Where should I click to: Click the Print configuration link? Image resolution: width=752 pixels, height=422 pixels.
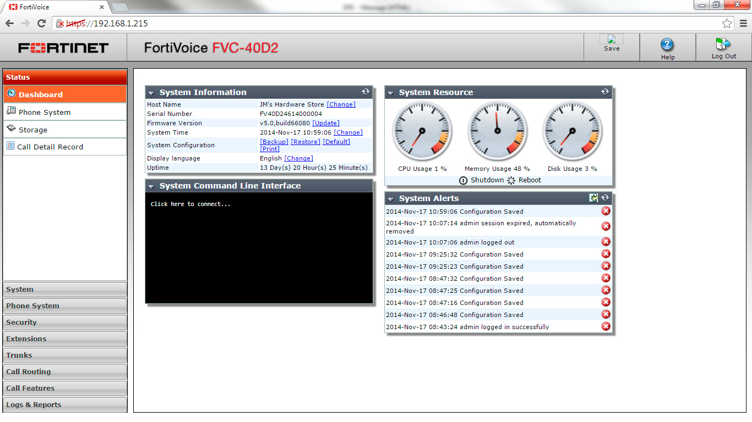(x=270, y=149)
